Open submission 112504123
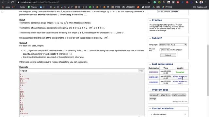Viewport: 209px width, 117px height. tap(153, 77)
